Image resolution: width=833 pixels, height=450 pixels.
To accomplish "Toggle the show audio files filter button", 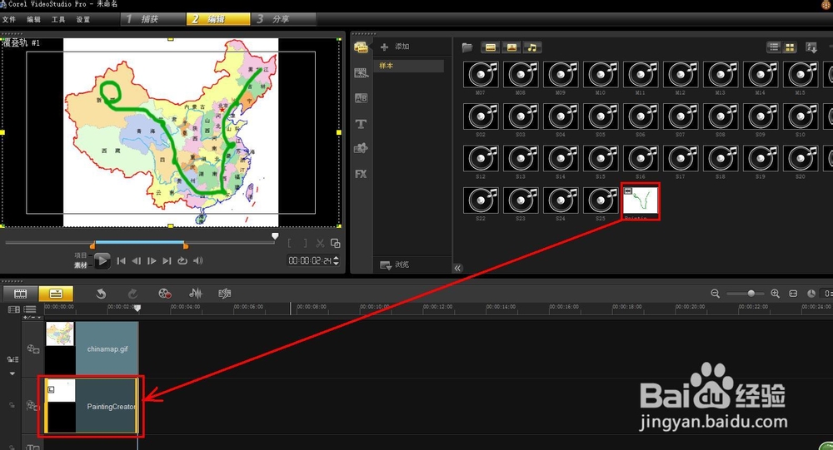I will pyautogui.click(x=531, y=47).
